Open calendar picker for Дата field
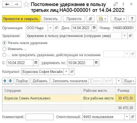 click(x=94, y=28)
